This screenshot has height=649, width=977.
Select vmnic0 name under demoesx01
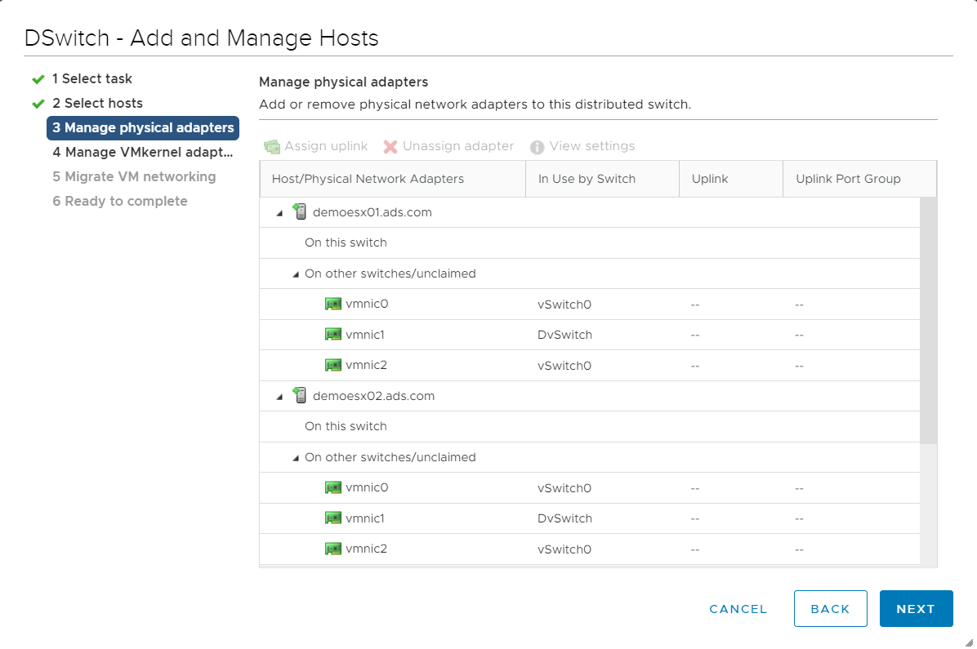coord(367,304)
